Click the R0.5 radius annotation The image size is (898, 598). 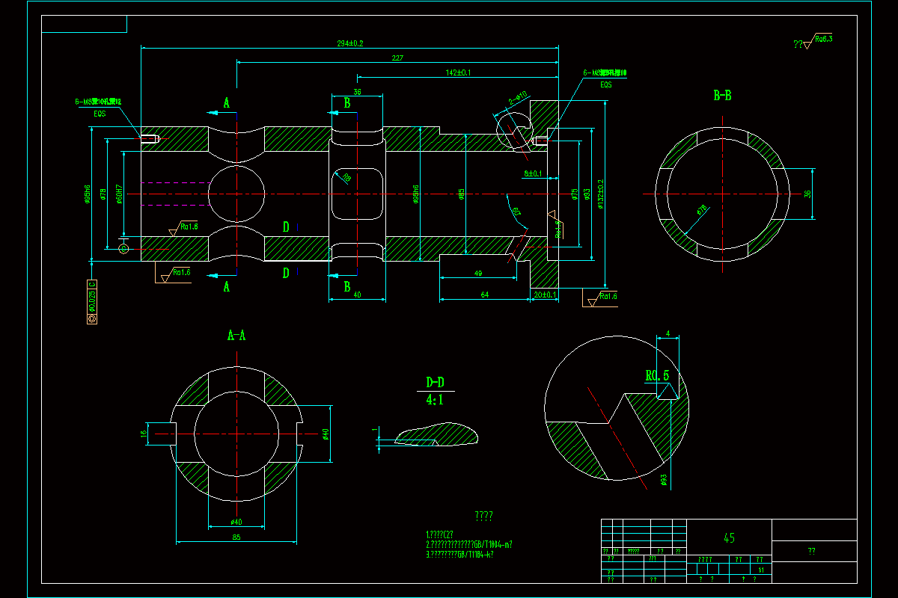(x=657, y=376)
